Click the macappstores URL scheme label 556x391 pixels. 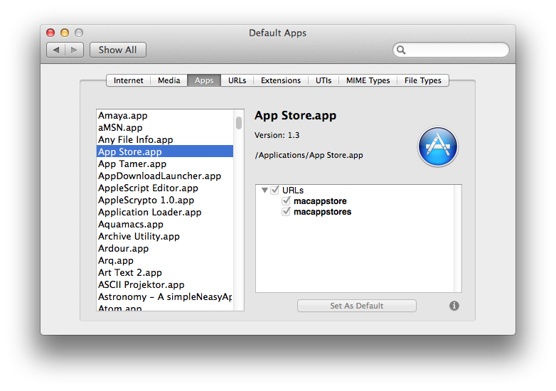[322, 212]
